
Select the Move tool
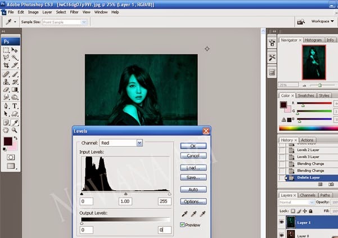point(15,50)
